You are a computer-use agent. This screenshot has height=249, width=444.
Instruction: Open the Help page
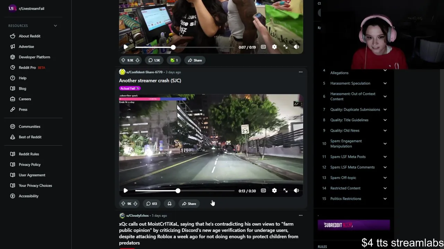point(23,78)
